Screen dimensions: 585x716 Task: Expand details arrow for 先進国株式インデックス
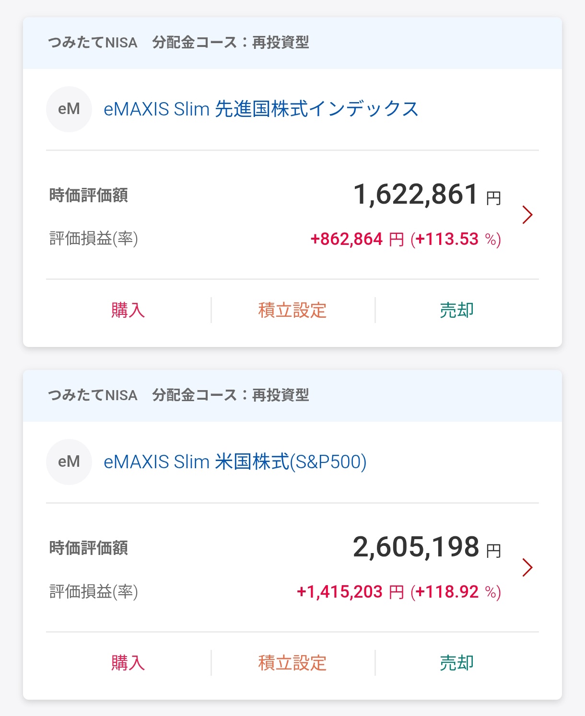[527, 215]
